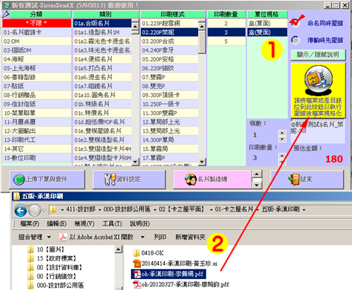Screen dimensions: 352x290
Task: Click up arrow beside 名片製造機 button
Action: 257,174
